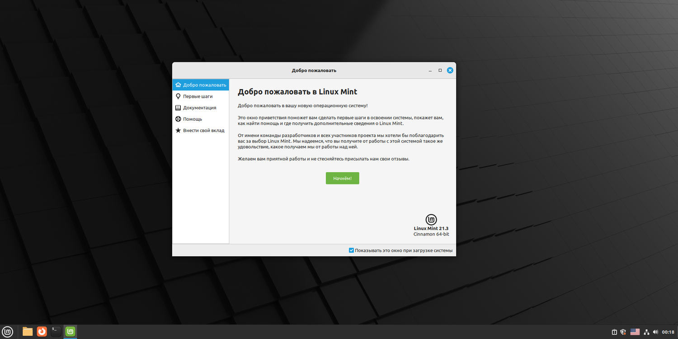Minimize the Welcome window
678x339 pixels.
coord(430,71)
